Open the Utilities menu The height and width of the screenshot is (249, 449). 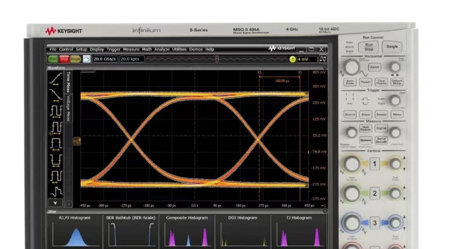[179, 49]
